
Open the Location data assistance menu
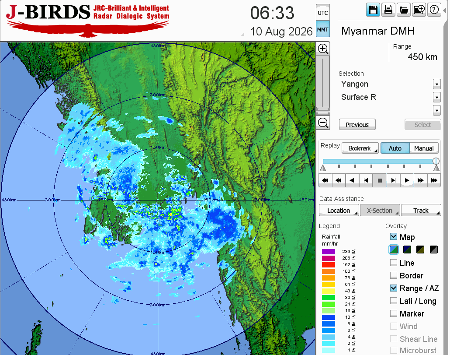pyautogui.click(x=339, y=211)
